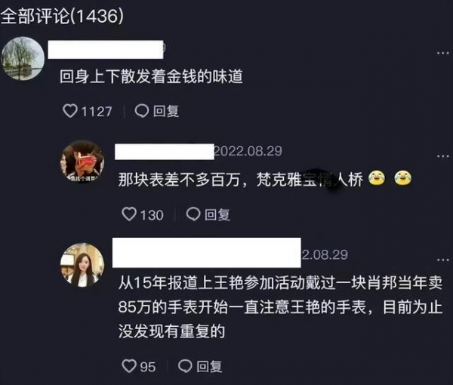Click 回复 text under 梵克雅宝 comment
This screenshot has height=385, width=453.
[x=217, y=214]
